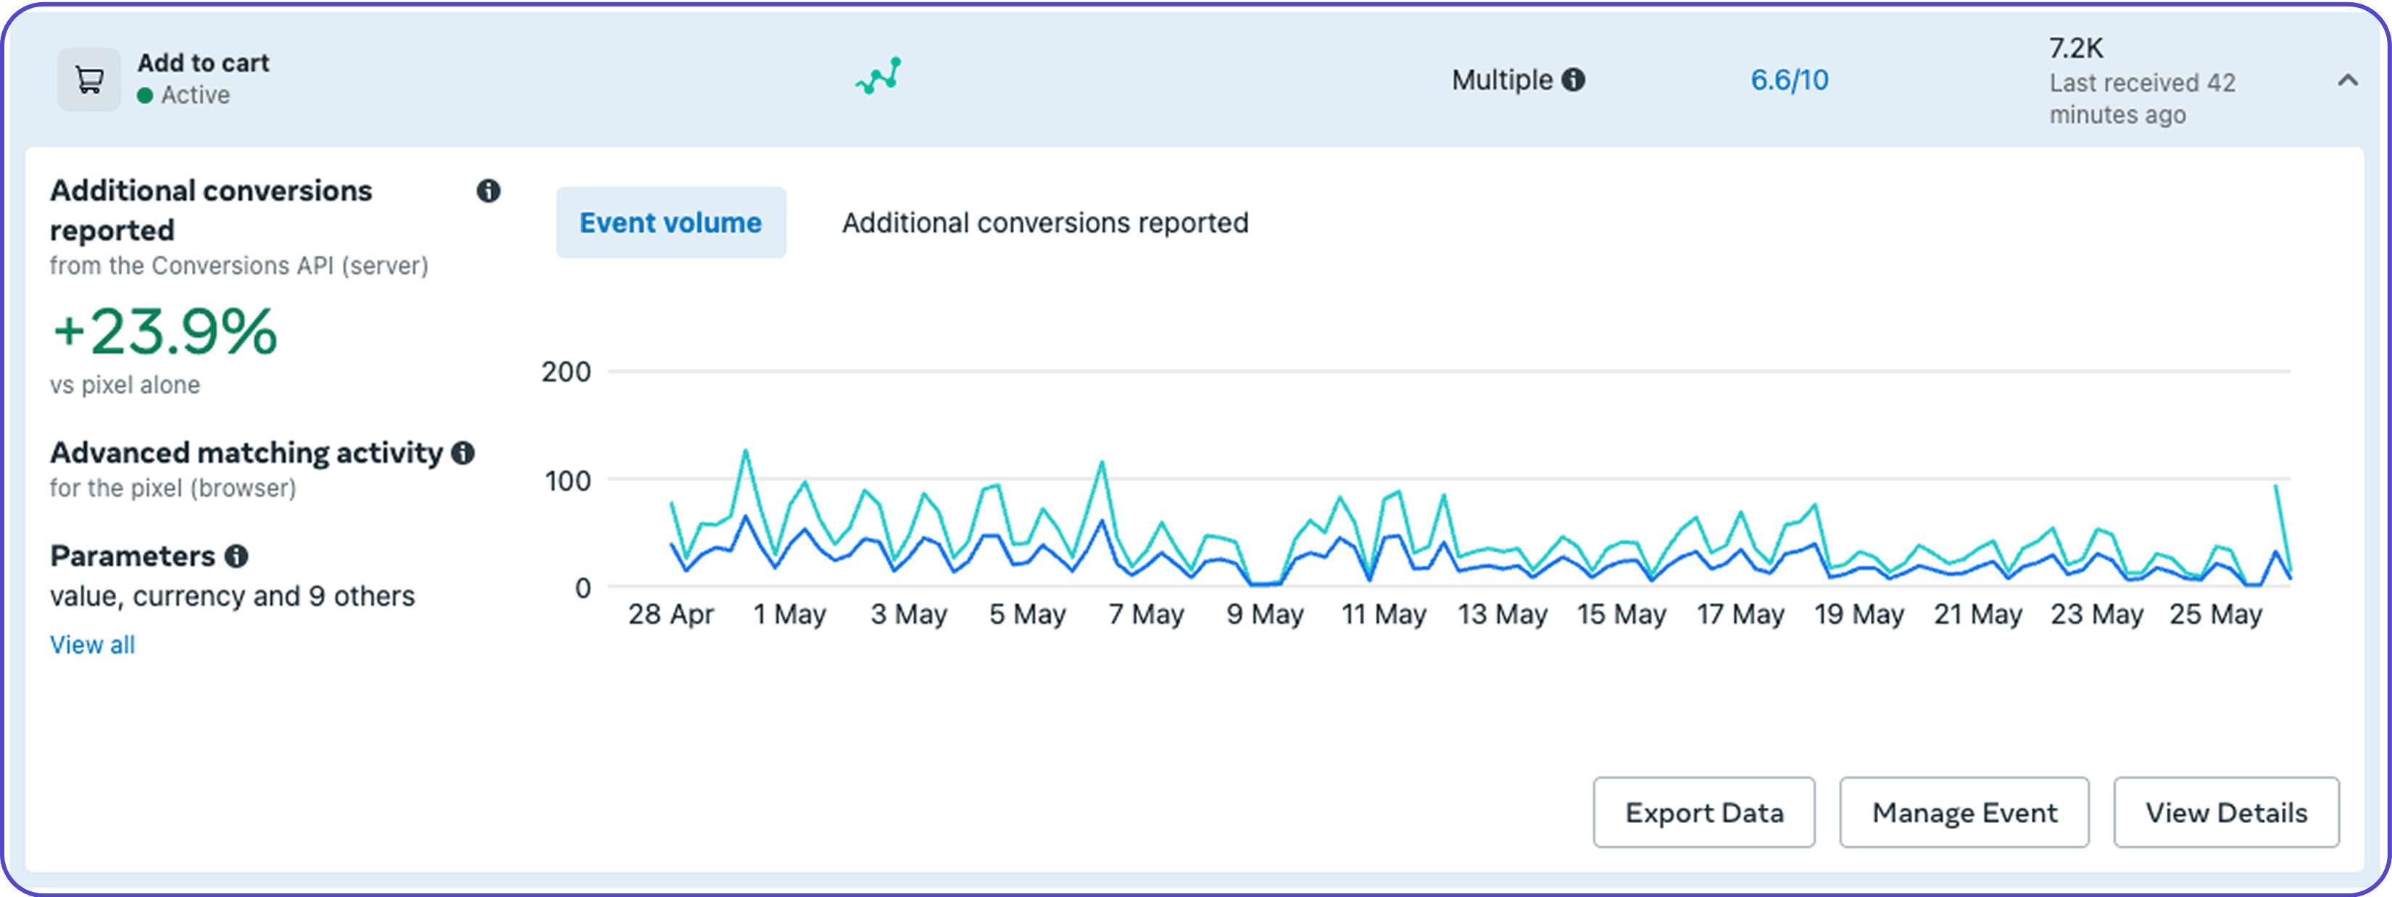Click info icon next to Multiple
This screenshot has width=2392, height=897.
(x=1573, y=80)
